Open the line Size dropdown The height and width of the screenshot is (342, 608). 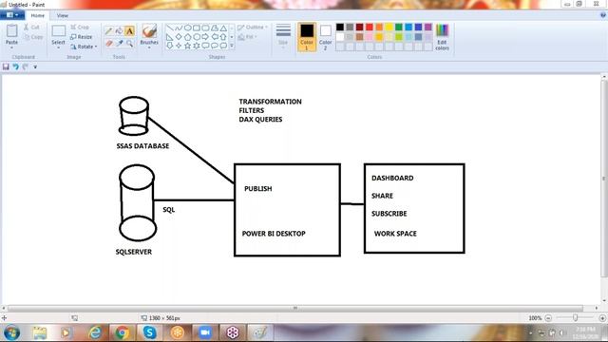click(283, 36)
